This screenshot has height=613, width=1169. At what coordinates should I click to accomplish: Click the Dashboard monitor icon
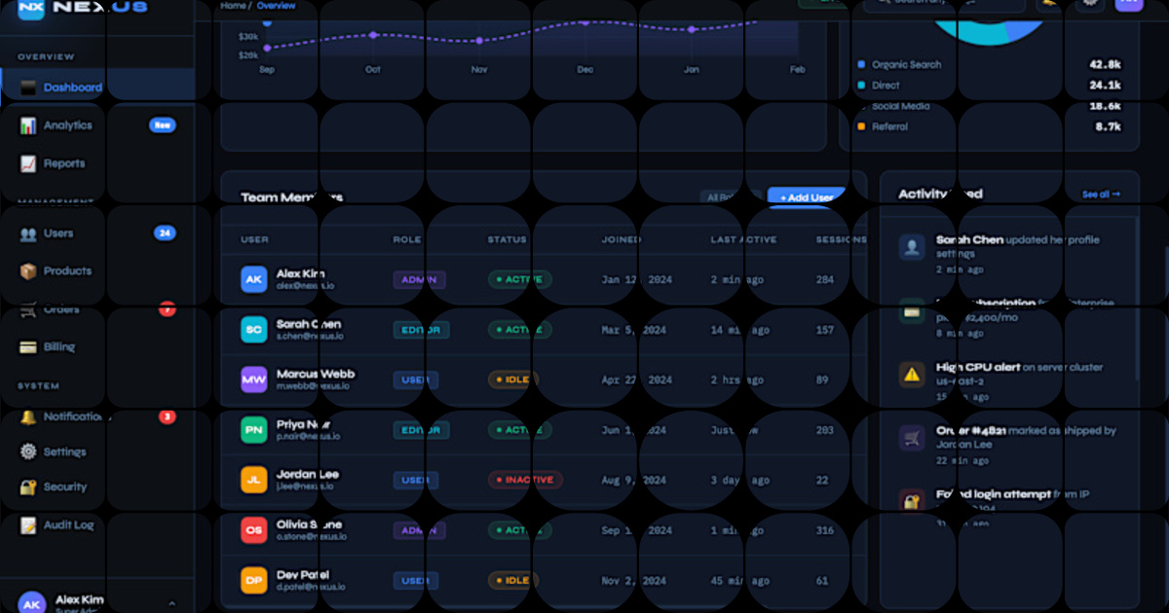point(28,88)
